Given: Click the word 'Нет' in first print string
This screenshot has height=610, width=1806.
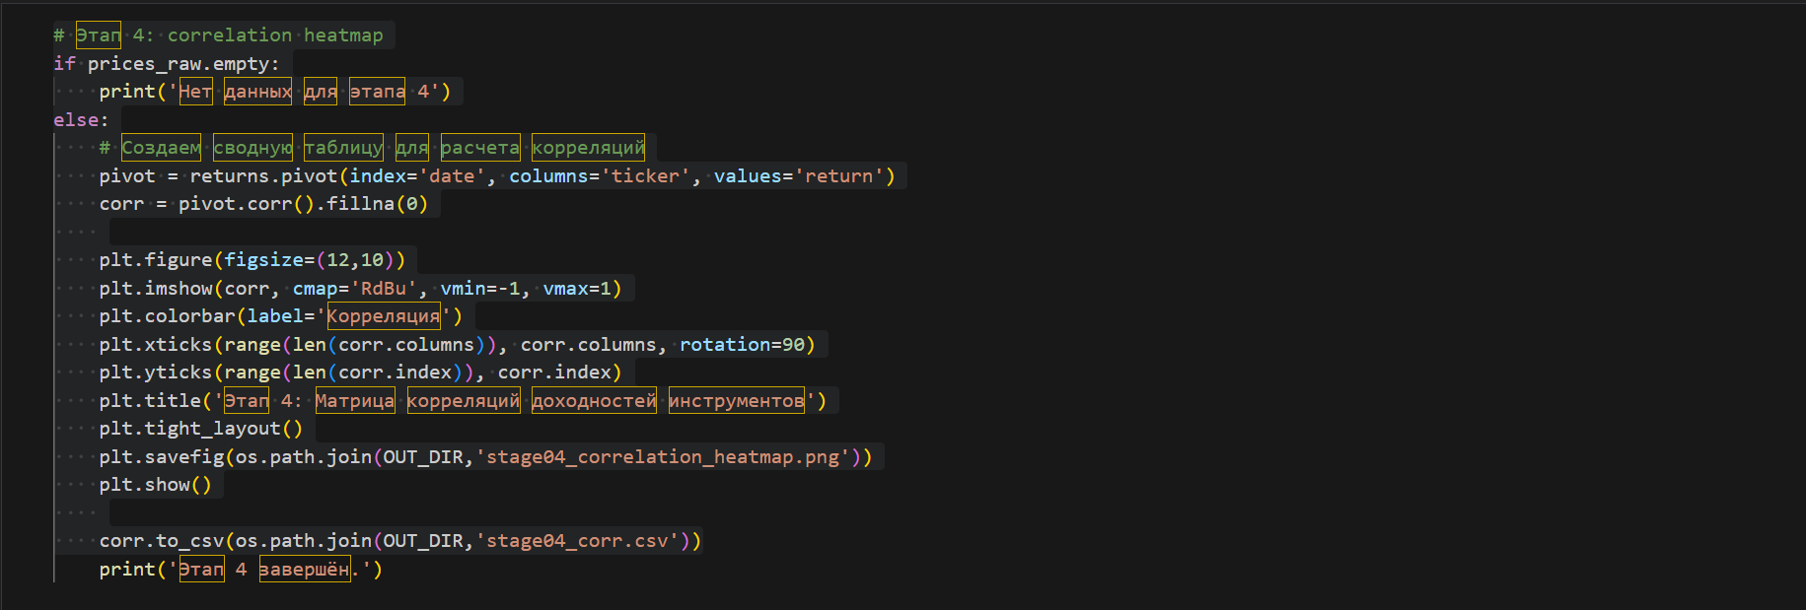Looking at the screenshot, I should [195, 92].
